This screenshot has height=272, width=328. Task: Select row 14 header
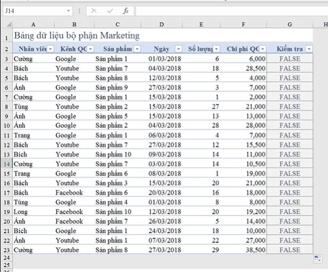coord(6,164)
